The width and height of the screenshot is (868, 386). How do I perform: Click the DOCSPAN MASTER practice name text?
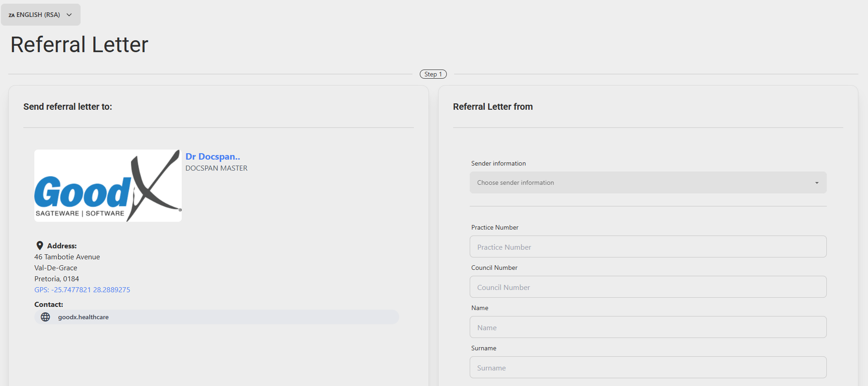217,168
